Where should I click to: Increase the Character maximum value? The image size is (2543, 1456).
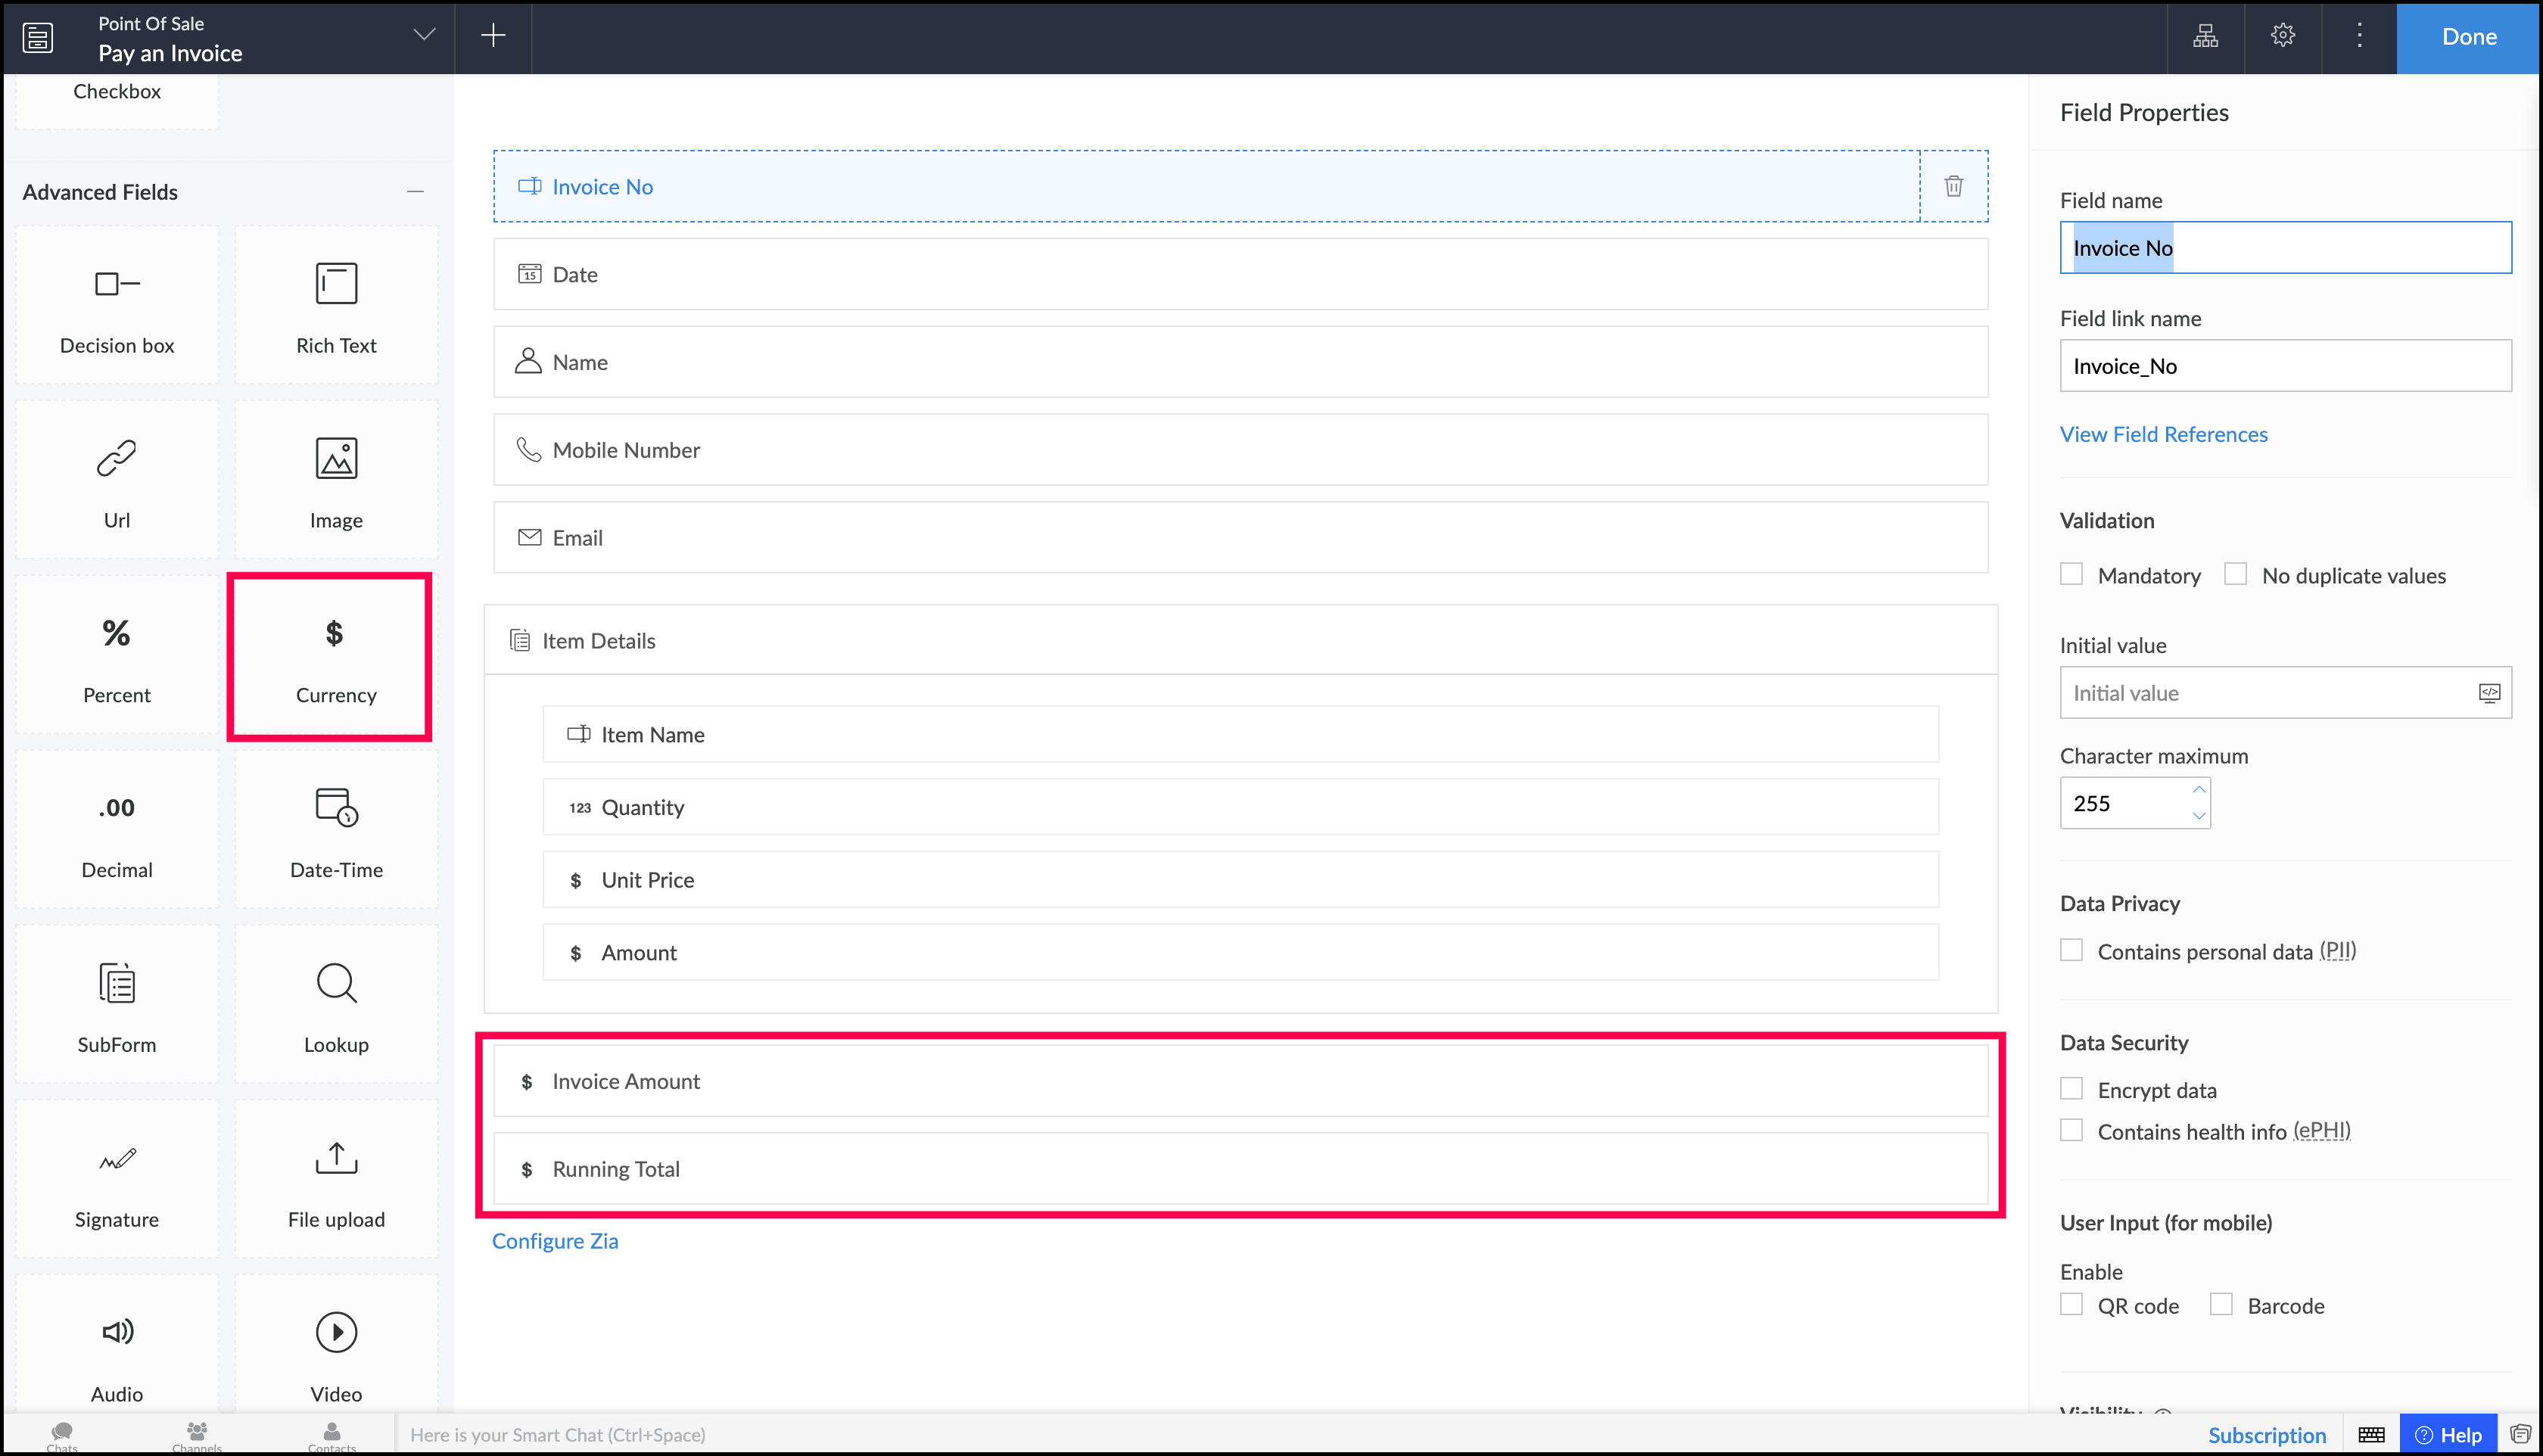[x=2198, y=790]
